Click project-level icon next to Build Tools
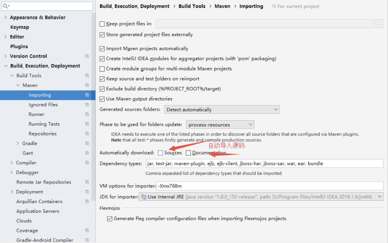Screen dimensions: 388x243 pos(87,76)
